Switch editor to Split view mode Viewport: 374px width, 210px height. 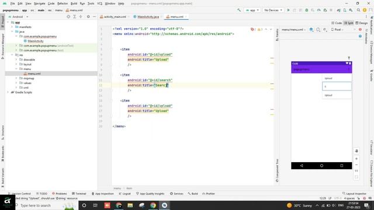pos(349,23)
